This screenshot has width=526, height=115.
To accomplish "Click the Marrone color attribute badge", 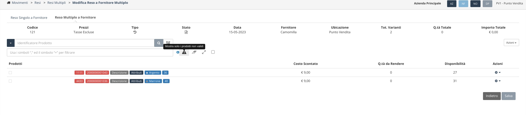I will [x=153, y=81].
